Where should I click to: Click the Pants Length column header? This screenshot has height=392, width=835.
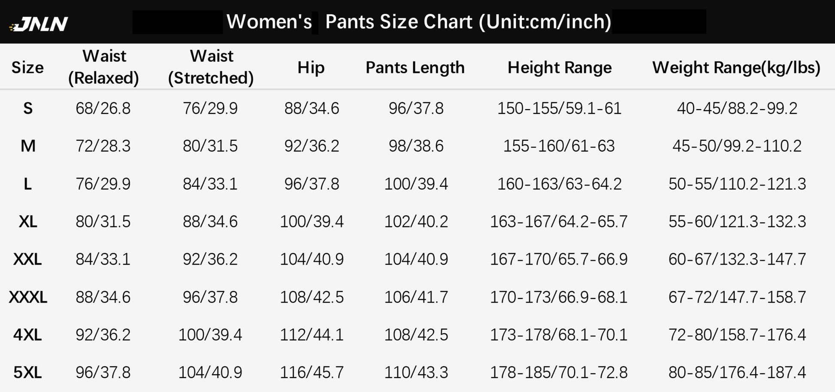click(x=415, y=67)
